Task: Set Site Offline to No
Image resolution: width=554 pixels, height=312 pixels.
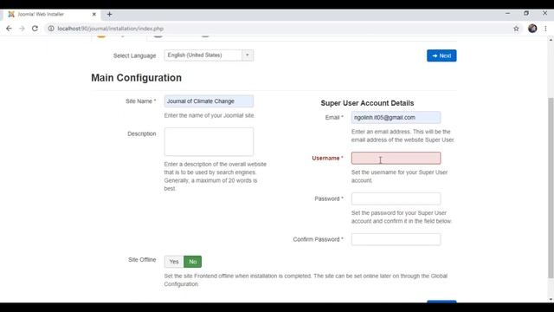Action: [x=192, y=262]
